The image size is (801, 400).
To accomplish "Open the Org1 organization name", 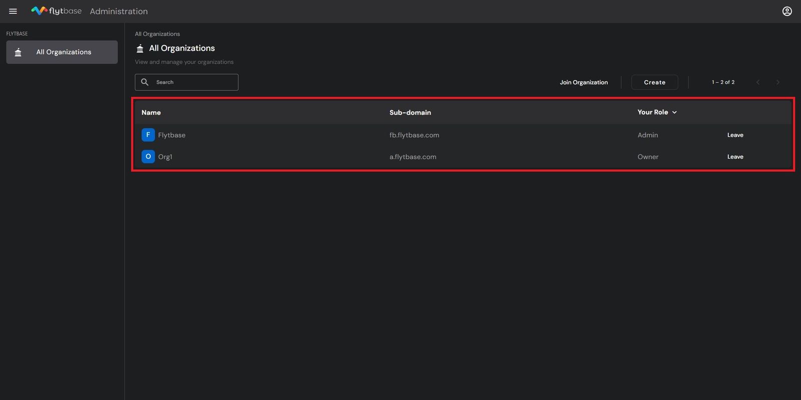I will click(165, 157).
